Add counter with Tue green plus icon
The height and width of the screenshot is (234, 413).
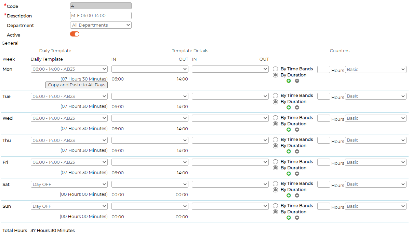pos(289,107)
